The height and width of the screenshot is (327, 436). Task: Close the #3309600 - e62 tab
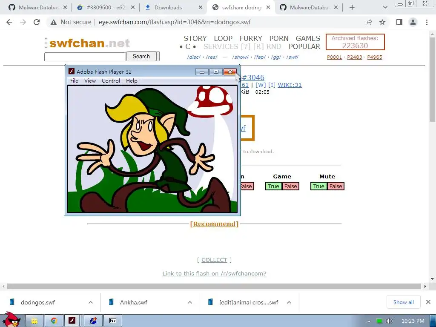point(133,8)
